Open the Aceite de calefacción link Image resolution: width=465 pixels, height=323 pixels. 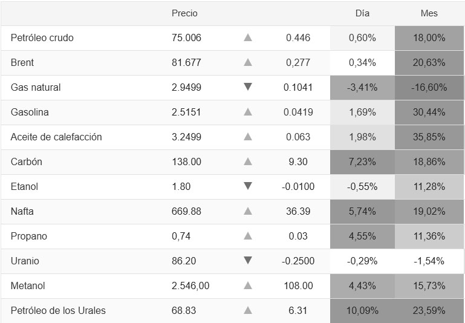[x=56, y=137]
